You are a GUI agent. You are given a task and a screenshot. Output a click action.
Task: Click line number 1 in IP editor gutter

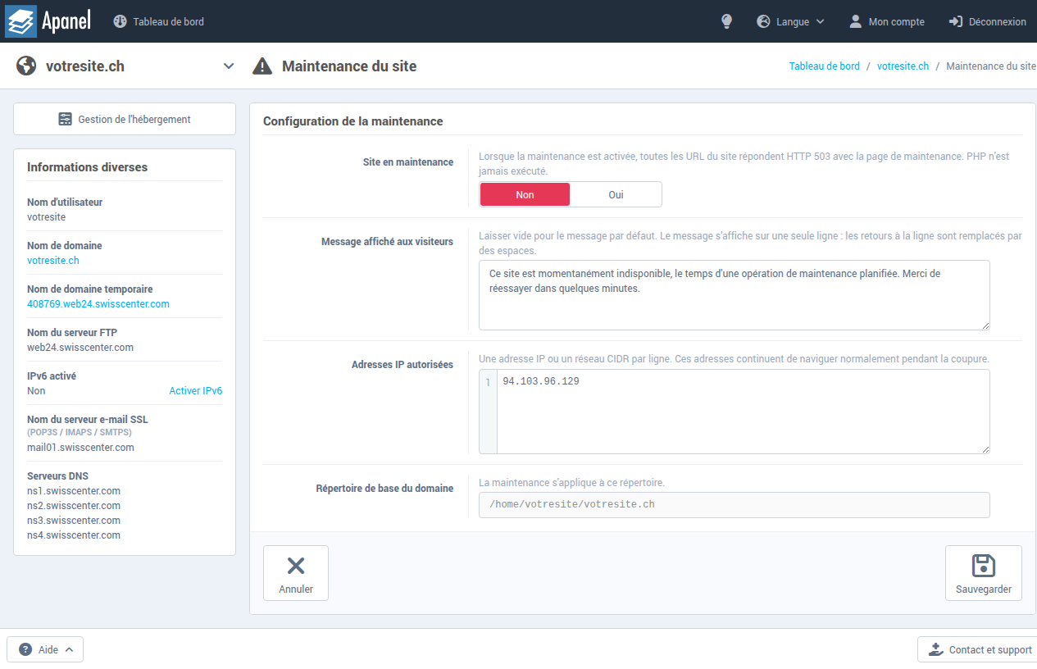(x=488, y=382)
